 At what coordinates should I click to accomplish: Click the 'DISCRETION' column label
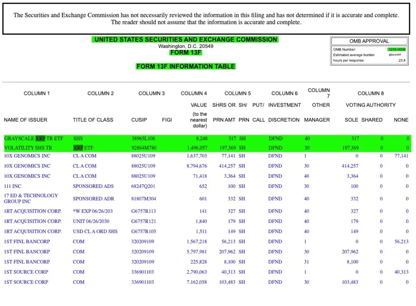coord(284,120)
